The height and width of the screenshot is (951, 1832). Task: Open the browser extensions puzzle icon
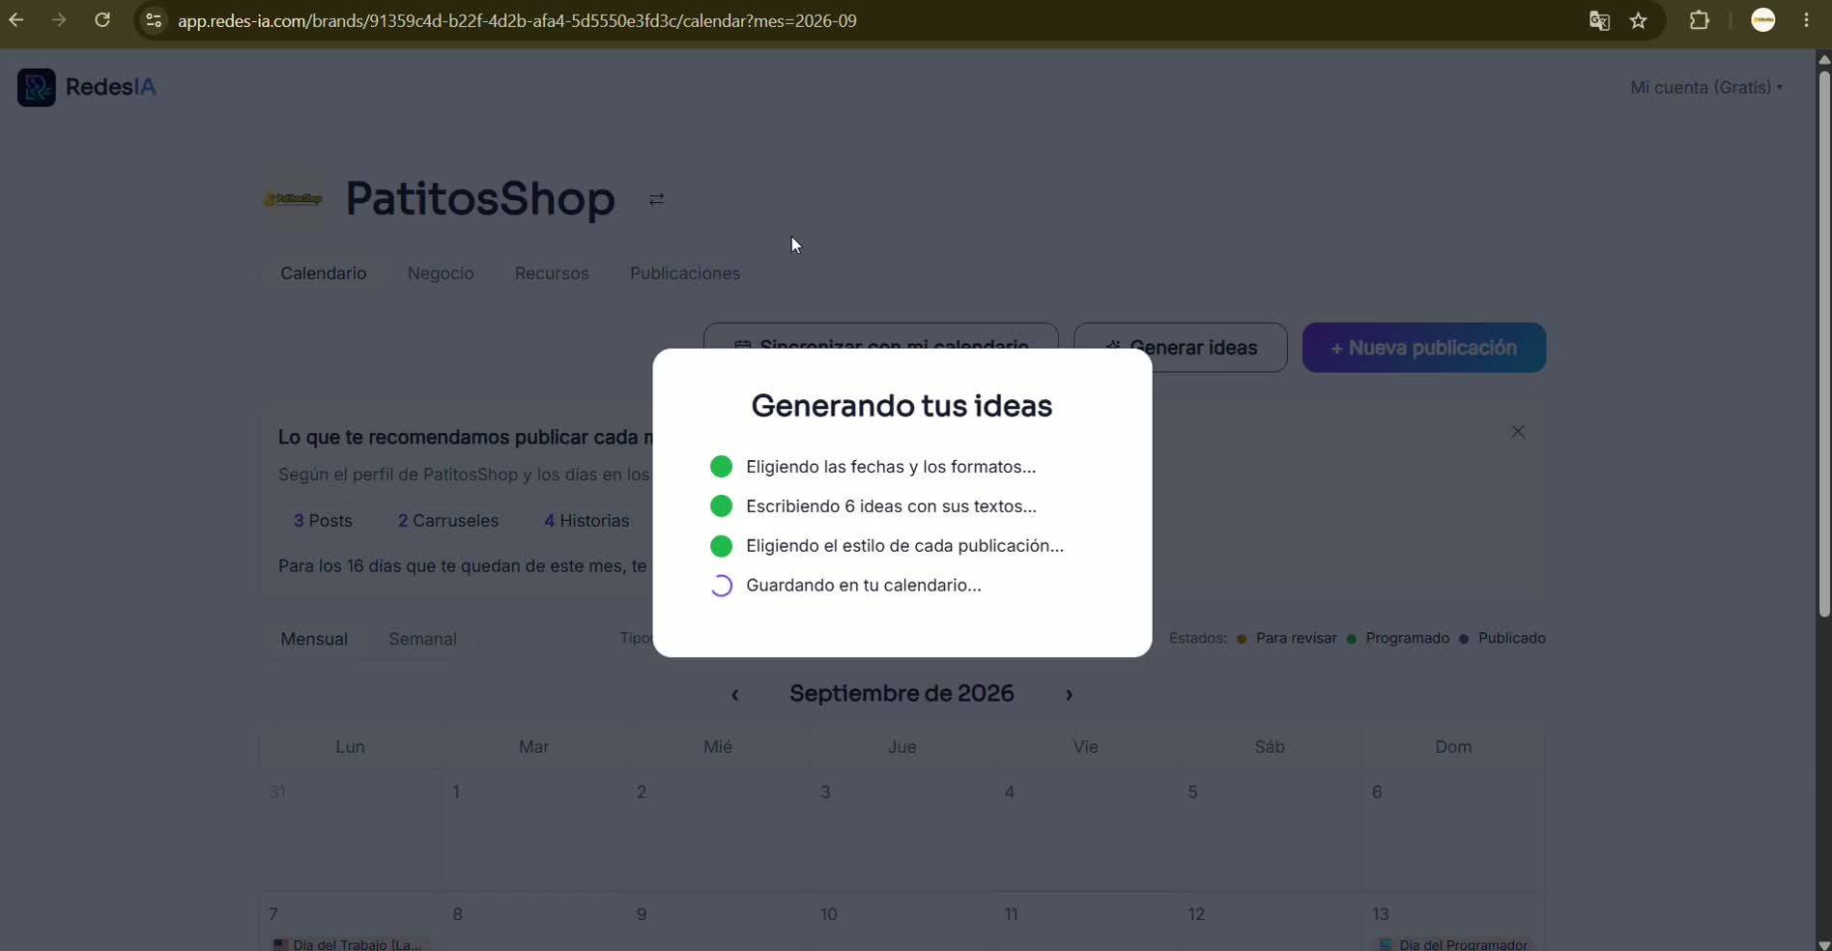point(1700,20)
